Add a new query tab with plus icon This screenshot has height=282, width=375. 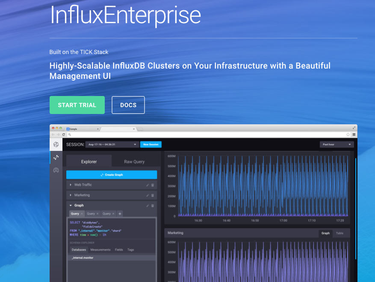pyautogui.click(x=120, y=213)
